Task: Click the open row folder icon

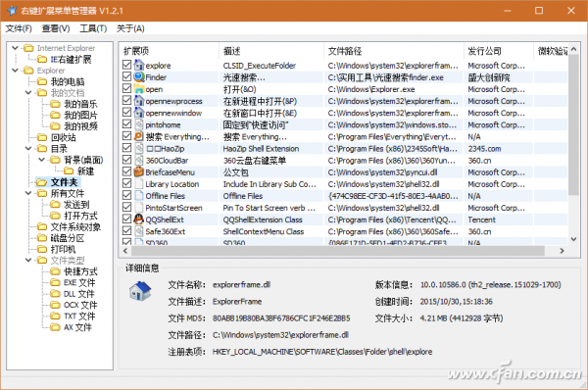Action: (x=139, y=89)
